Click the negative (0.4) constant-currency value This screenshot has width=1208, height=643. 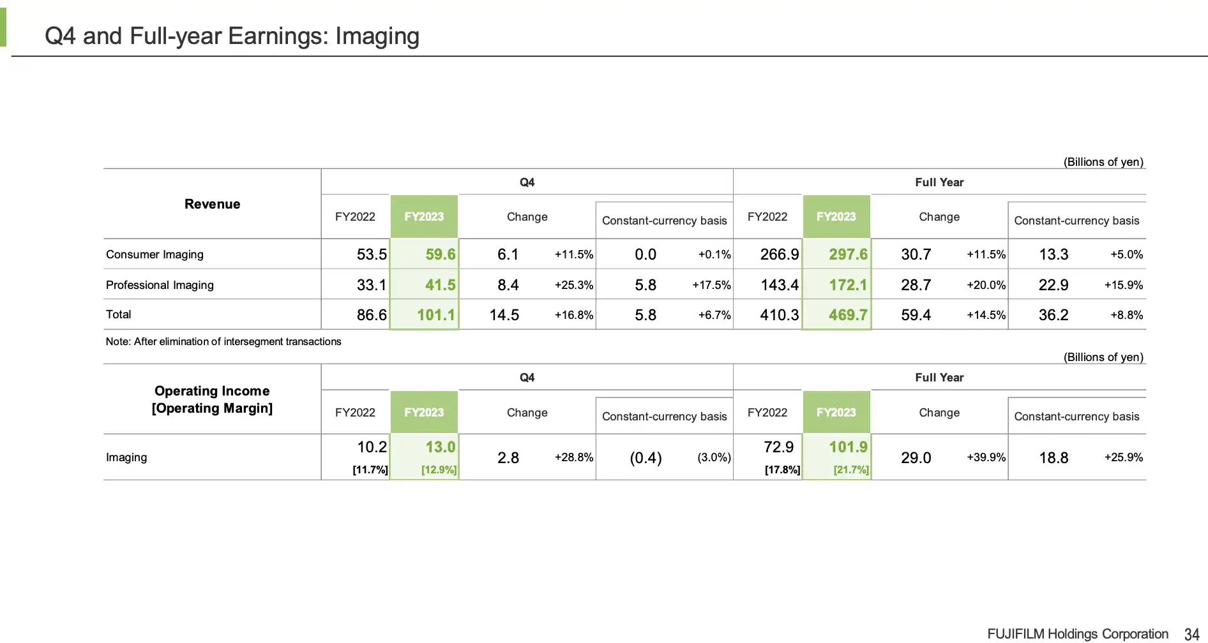[x=646, y=458]
